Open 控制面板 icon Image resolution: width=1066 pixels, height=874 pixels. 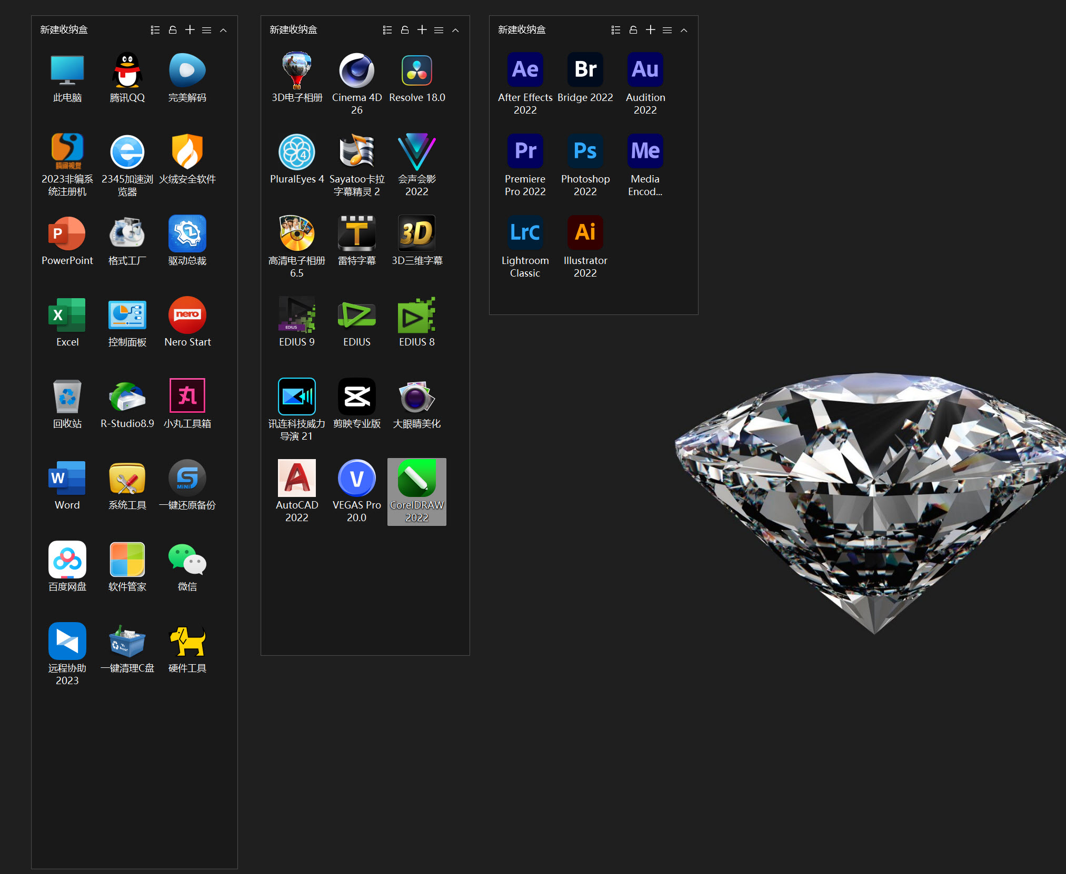[127, 315]
